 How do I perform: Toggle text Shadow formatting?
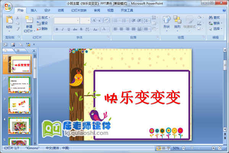[x=81, y=29]
